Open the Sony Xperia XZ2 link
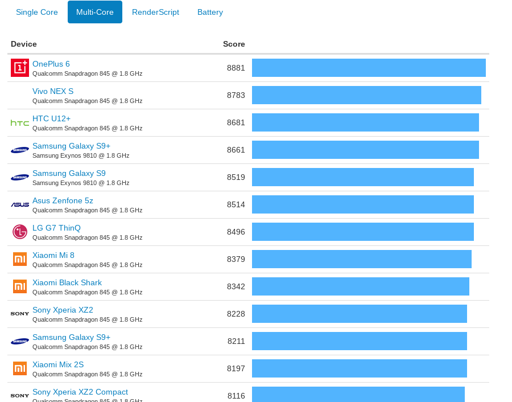 click(63, 310)
